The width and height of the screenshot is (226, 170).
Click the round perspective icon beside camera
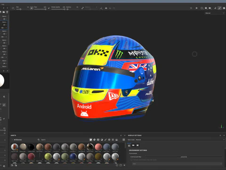(206, 8)
